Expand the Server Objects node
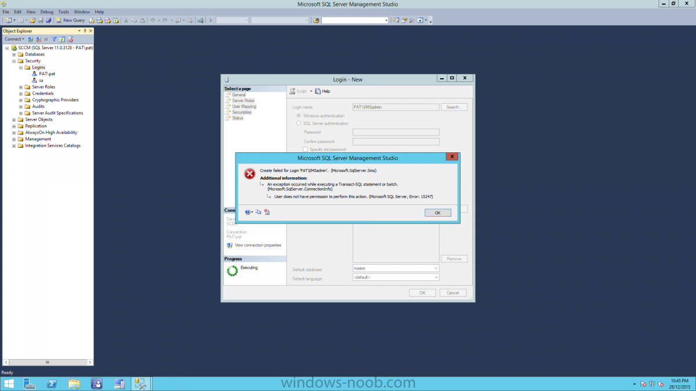Viewport: 696px width, 391px height. [14, 119]
